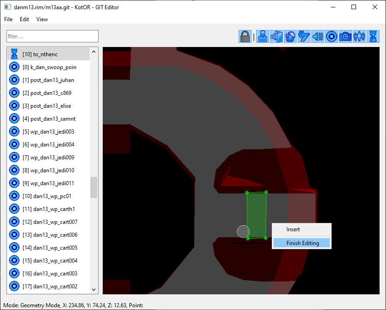Select the [0] k_dan_swoop_poin waypoint
This screenshot has height=310, width=386.
pos(48,67)
